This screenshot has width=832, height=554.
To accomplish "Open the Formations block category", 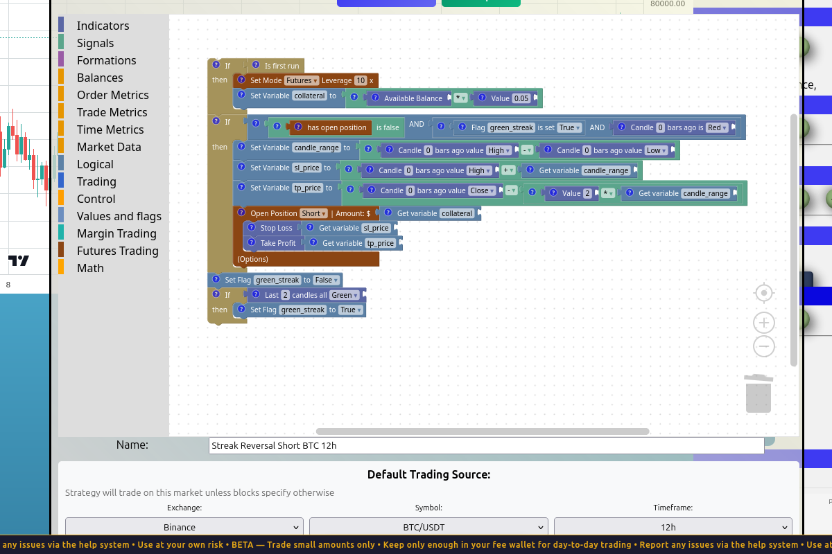I will click(106, 60).
